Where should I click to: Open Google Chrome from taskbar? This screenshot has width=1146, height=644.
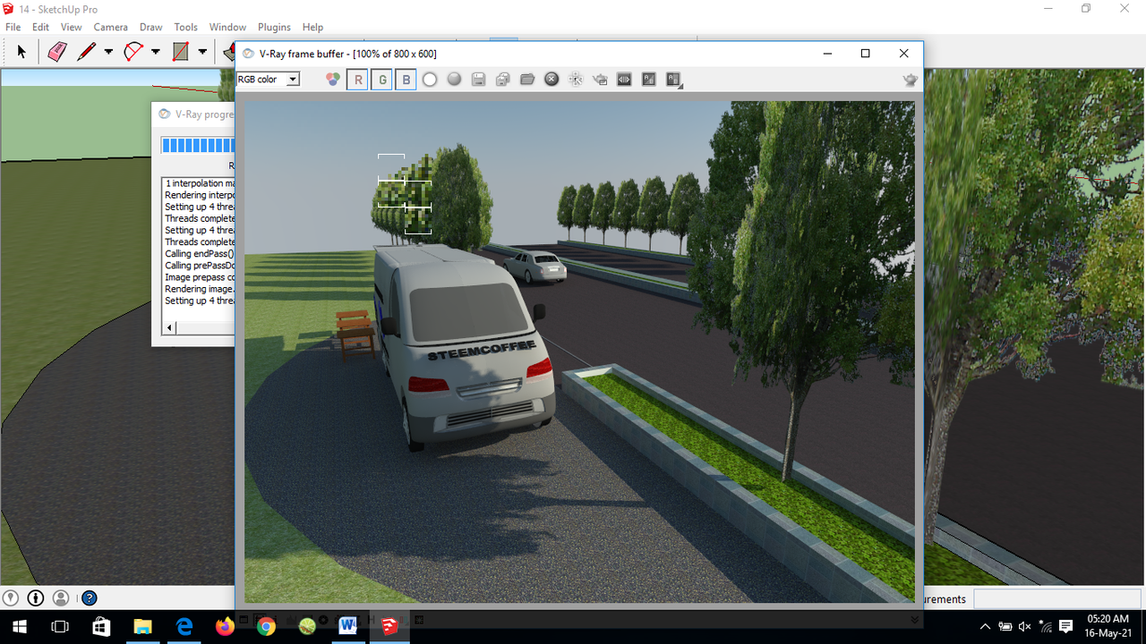[266, 626]
